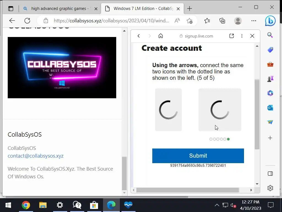The height and width of the screenshot is (212, 282).
Task: Open Microsoft Store from the taskbar
Action: click(x=94, y=205)
